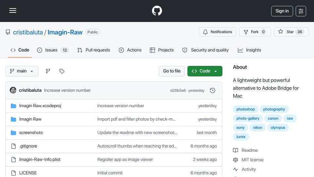
Task: Click '2 weeks ago' timestamp for Imagin-Raw-Info.plist
Action: [205, 160]
